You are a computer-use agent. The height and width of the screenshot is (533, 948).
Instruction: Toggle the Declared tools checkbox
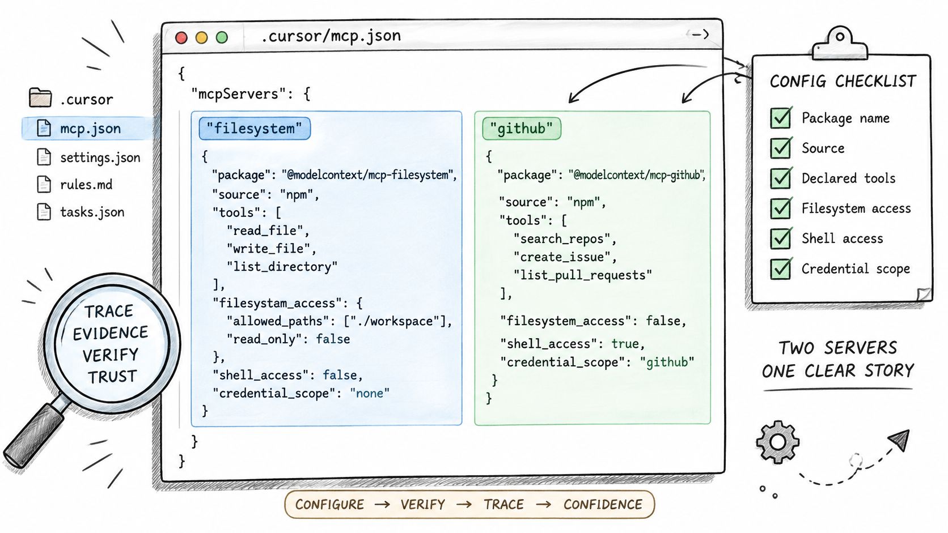[781, 178]
